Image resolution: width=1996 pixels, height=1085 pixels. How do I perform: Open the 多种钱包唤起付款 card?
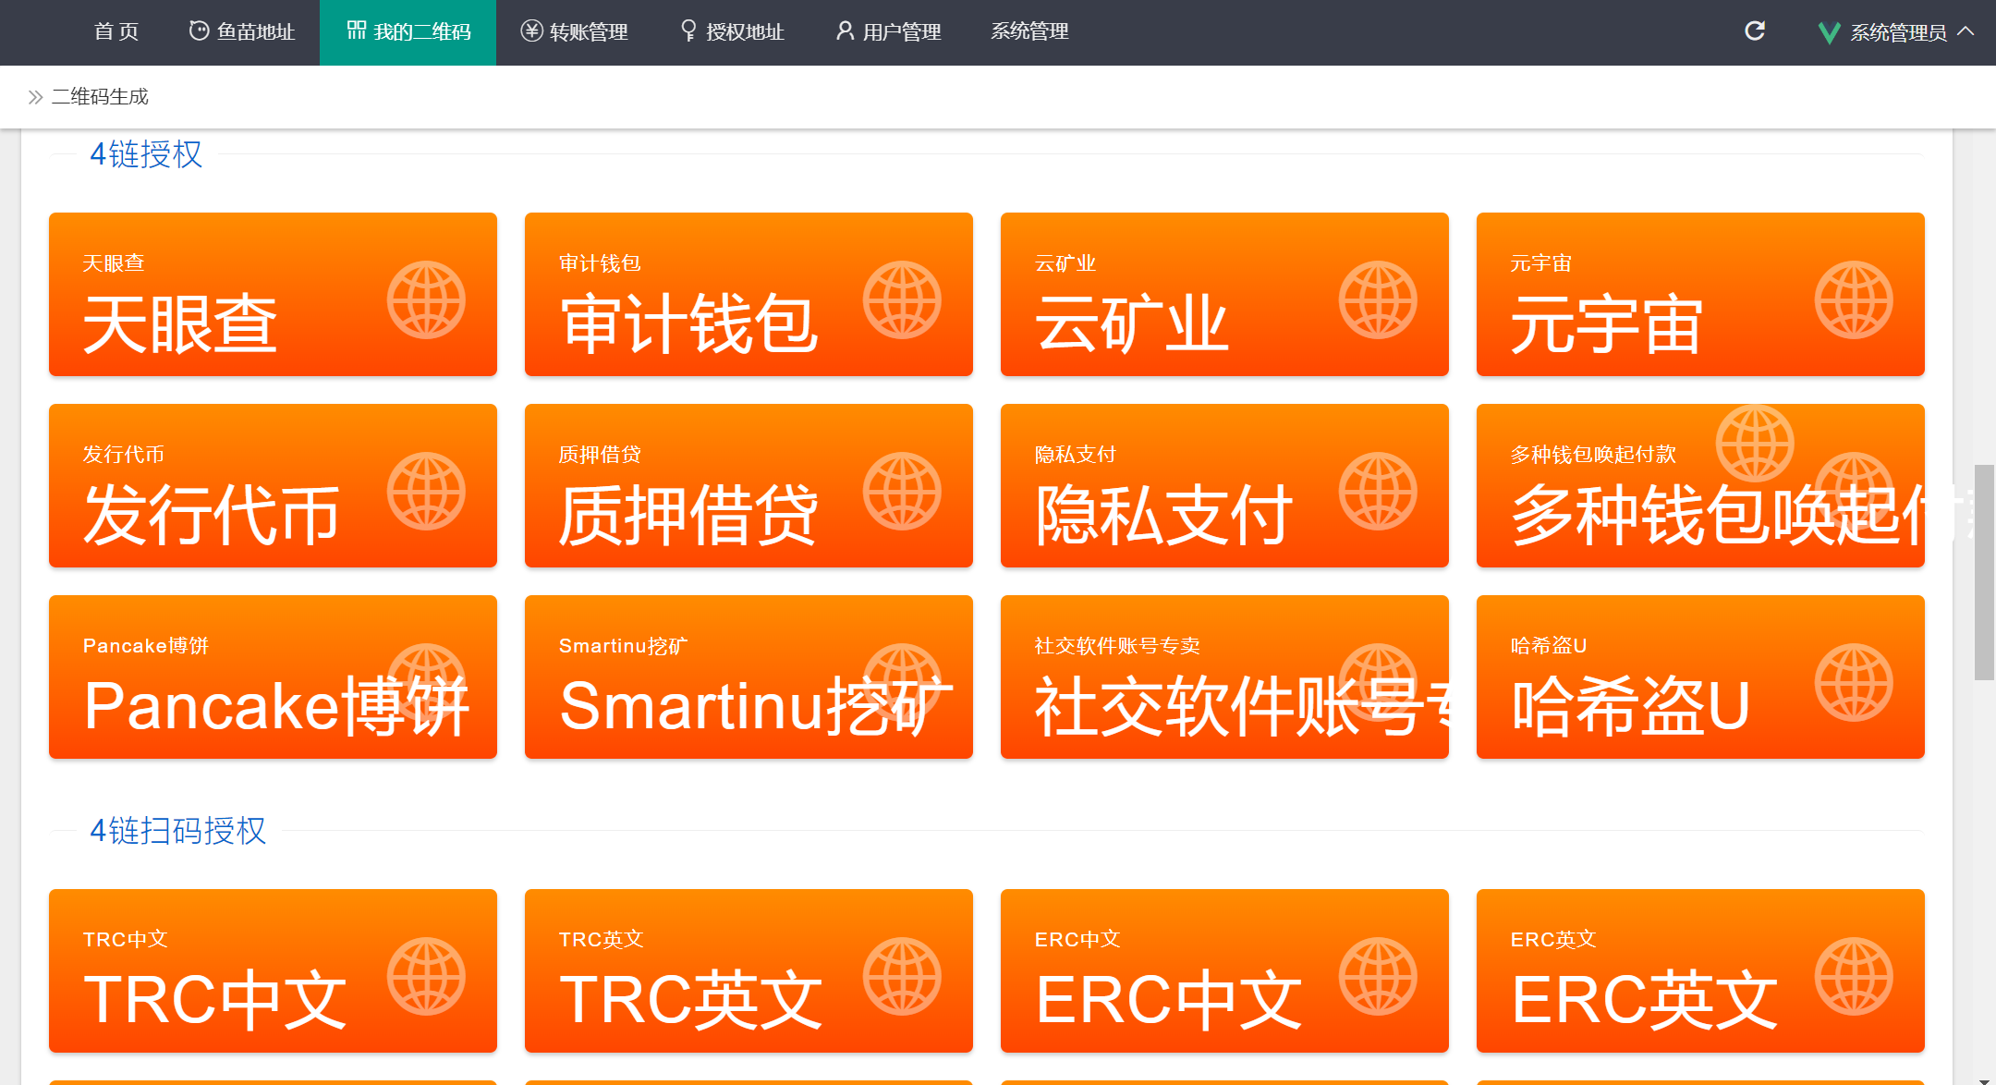(1700, 485)
